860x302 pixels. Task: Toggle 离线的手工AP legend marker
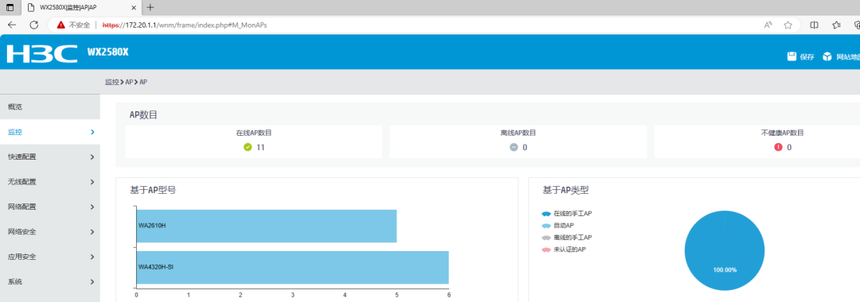coord(545,238)
